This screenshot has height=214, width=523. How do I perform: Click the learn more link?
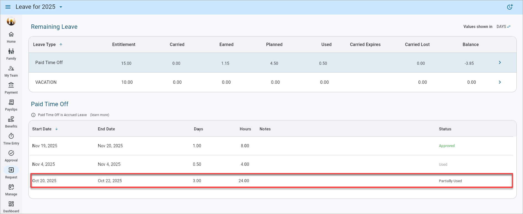tap(100, 115)
